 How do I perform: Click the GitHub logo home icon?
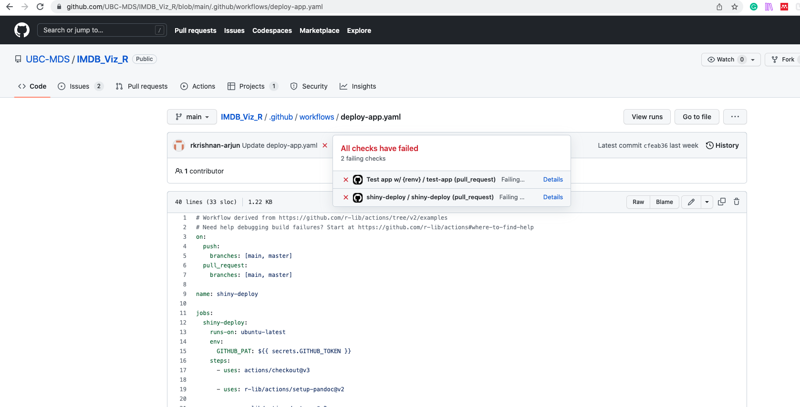point(22,30)
